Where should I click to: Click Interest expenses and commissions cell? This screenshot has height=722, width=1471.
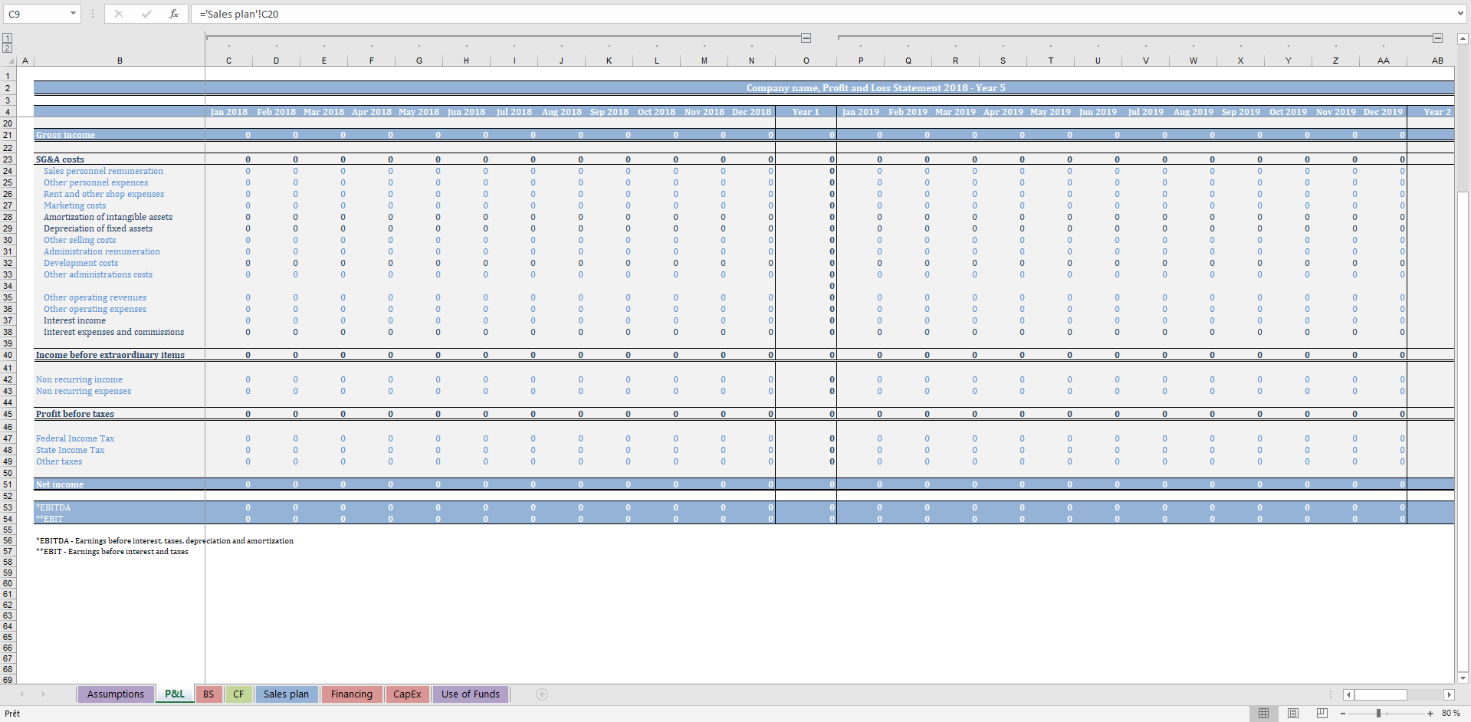[x=119, y=332]
